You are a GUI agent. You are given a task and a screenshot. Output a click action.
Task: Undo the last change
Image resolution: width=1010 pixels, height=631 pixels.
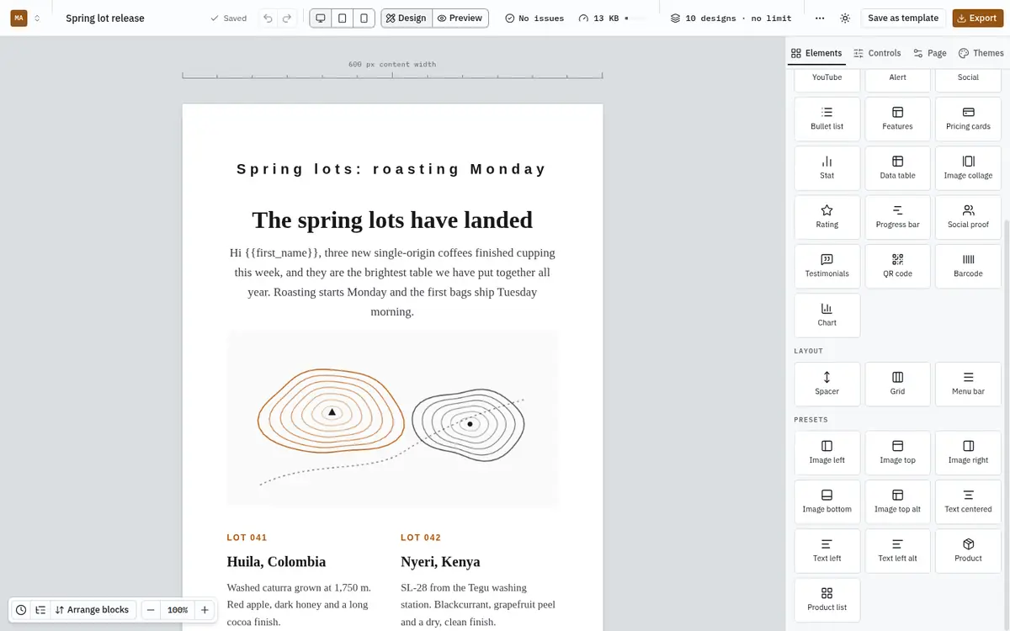[x=268, y=18]
